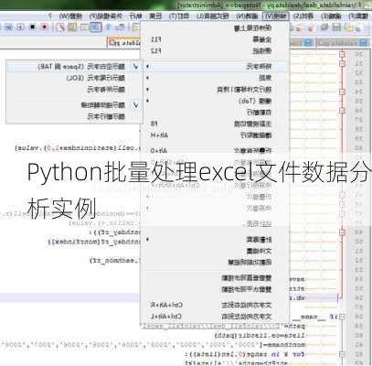Open the 编辑(E) menu
The image size is (372, 366).
pyautogui.click(x=332, y=16)
